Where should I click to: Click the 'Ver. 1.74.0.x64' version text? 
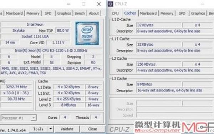(13, 130)
